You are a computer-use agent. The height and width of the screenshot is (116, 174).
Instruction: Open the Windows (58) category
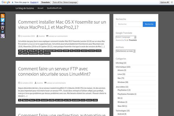(123, 82)
